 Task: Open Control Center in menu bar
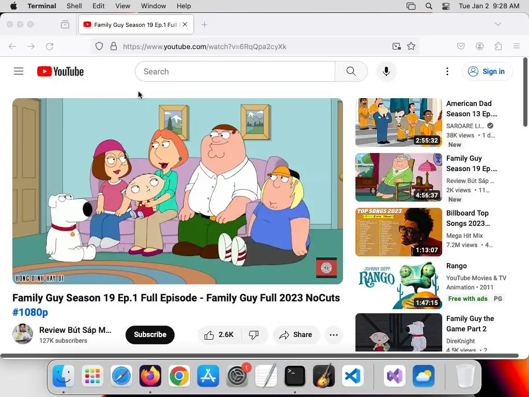point(446,6)
